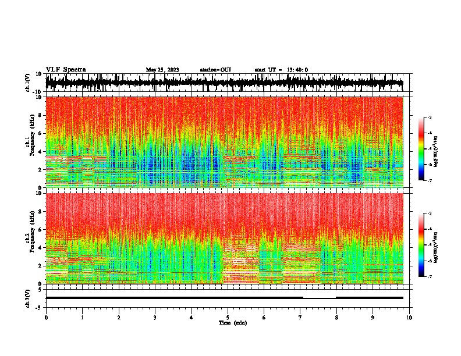This screenshot has width=461, height=356.
Task: Click the bright ch.2 burst near minute five
Action: click(x=241, y=260)
